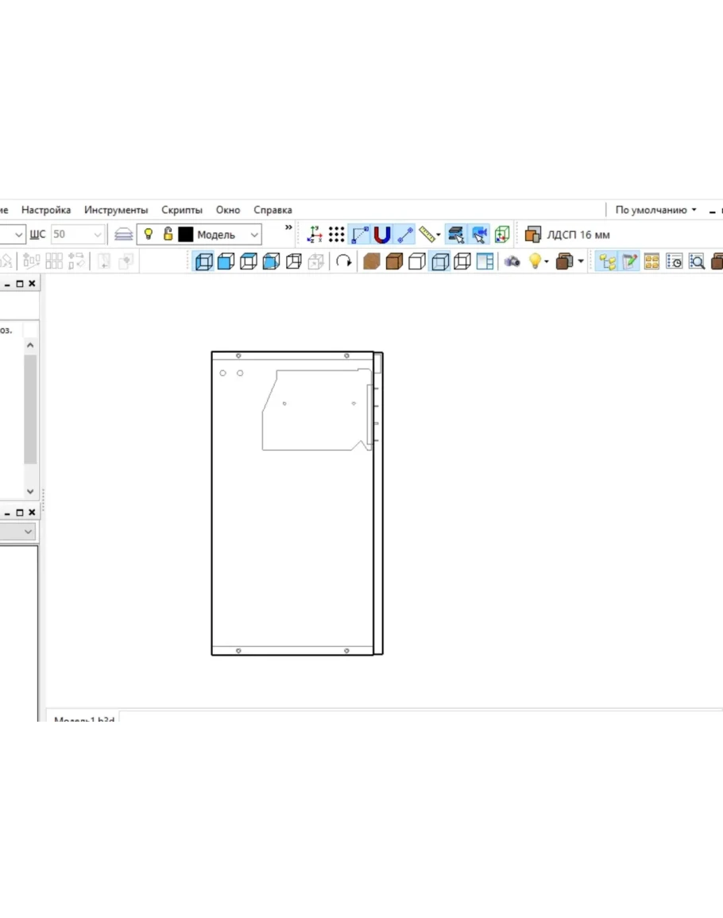Click the black layer color swatch
The height and width of the screenshot is (918, 723).
(186, 234)
